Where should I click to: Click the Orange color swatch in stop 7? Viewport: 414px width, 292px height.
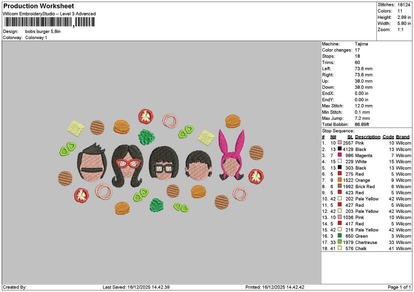tap(340, 180)
